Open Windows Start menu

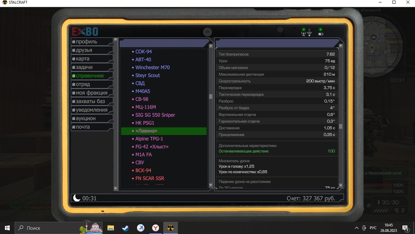coord(7,228)
